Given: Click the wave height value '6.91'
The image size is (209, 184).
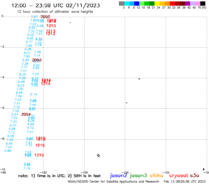Looking at the screenshot, I should coord(15,115).
